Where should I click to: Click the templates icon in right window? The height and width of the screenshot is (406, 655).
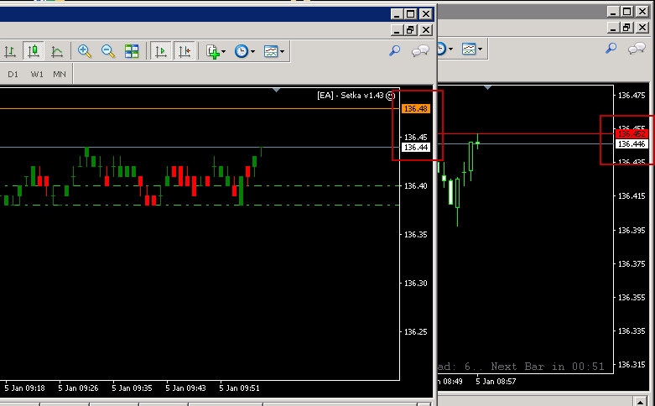(469, 49)
